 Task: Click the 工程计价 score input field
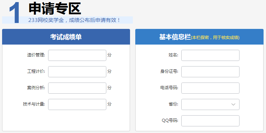77,72
